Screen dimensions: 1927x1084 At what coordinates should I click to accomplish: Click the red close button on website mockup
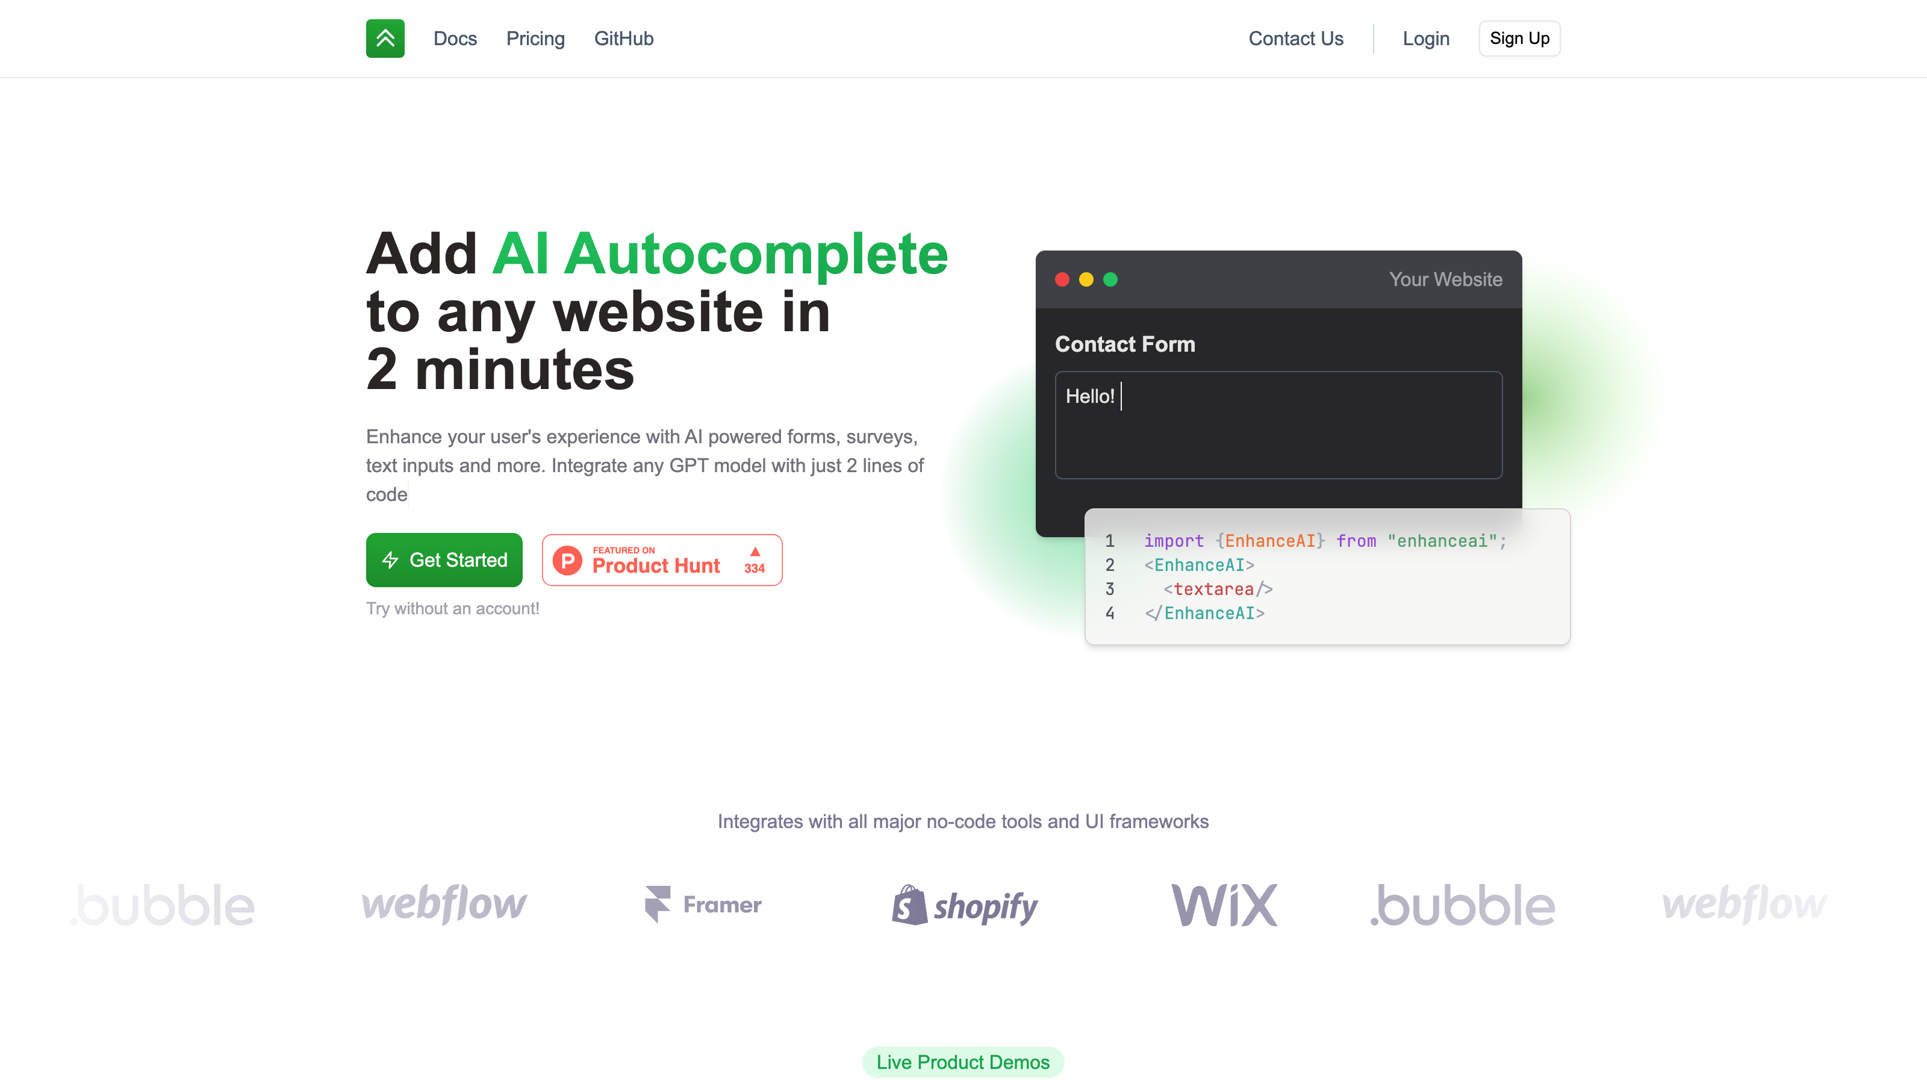coord(1062,279)
